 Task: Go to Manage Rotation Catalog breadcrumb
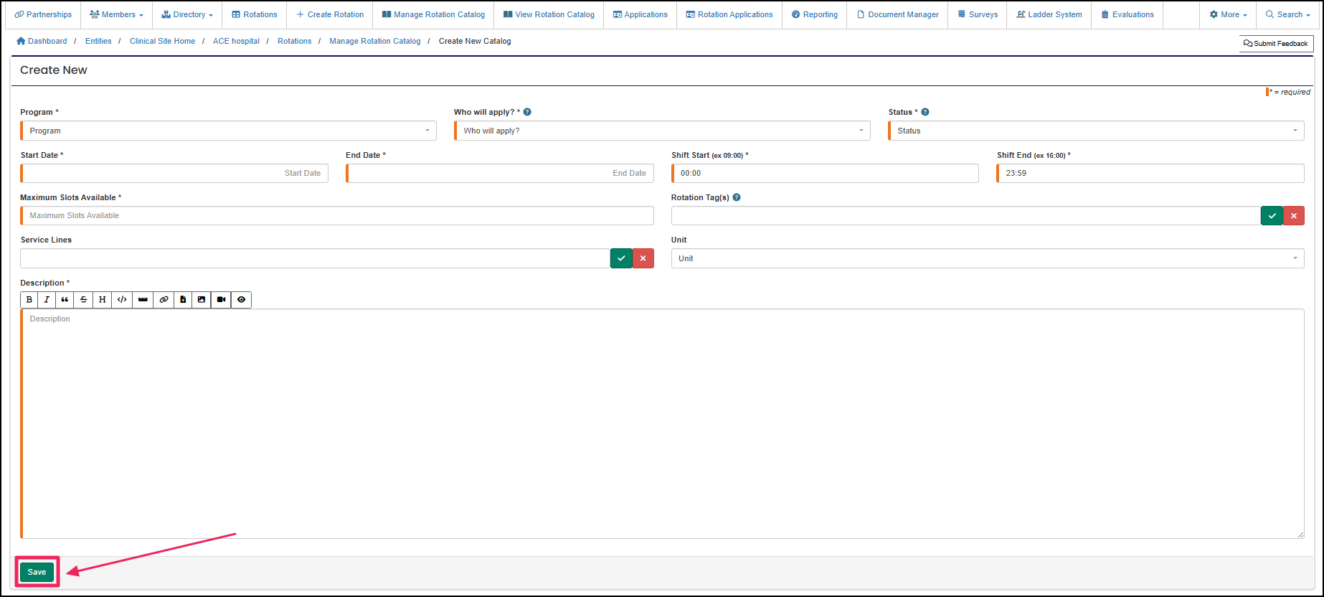point(375,41)
